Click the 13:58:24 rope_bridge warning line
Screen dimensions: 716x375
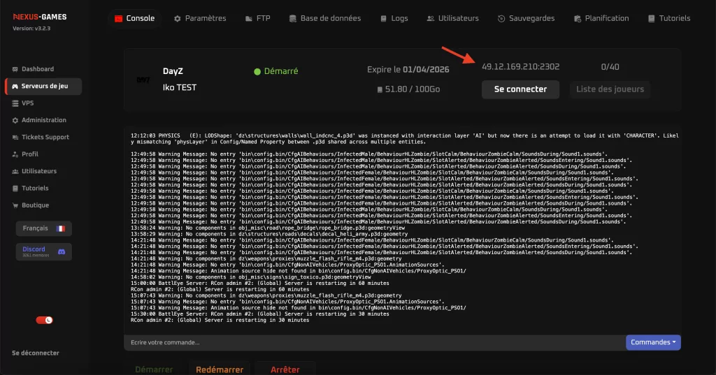[268, 228]
